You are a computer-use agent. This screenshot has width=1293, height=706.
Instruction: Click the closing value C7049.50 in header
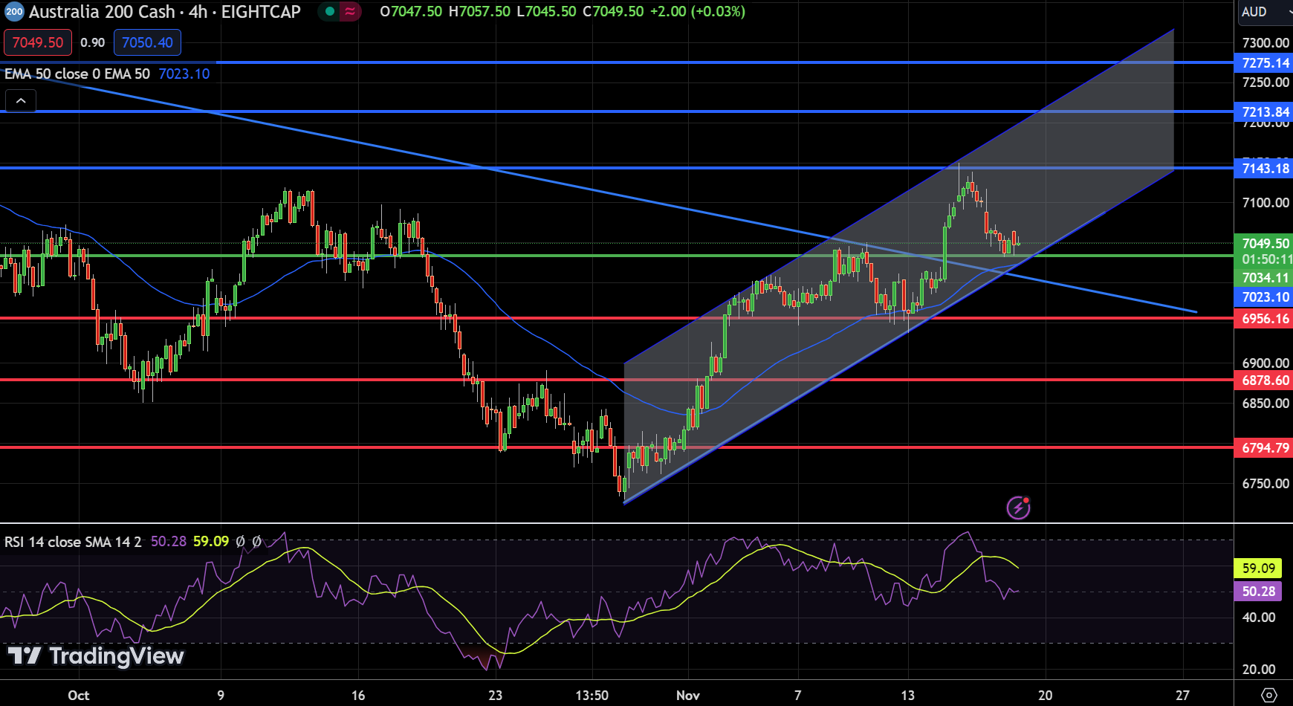[613, 12]
